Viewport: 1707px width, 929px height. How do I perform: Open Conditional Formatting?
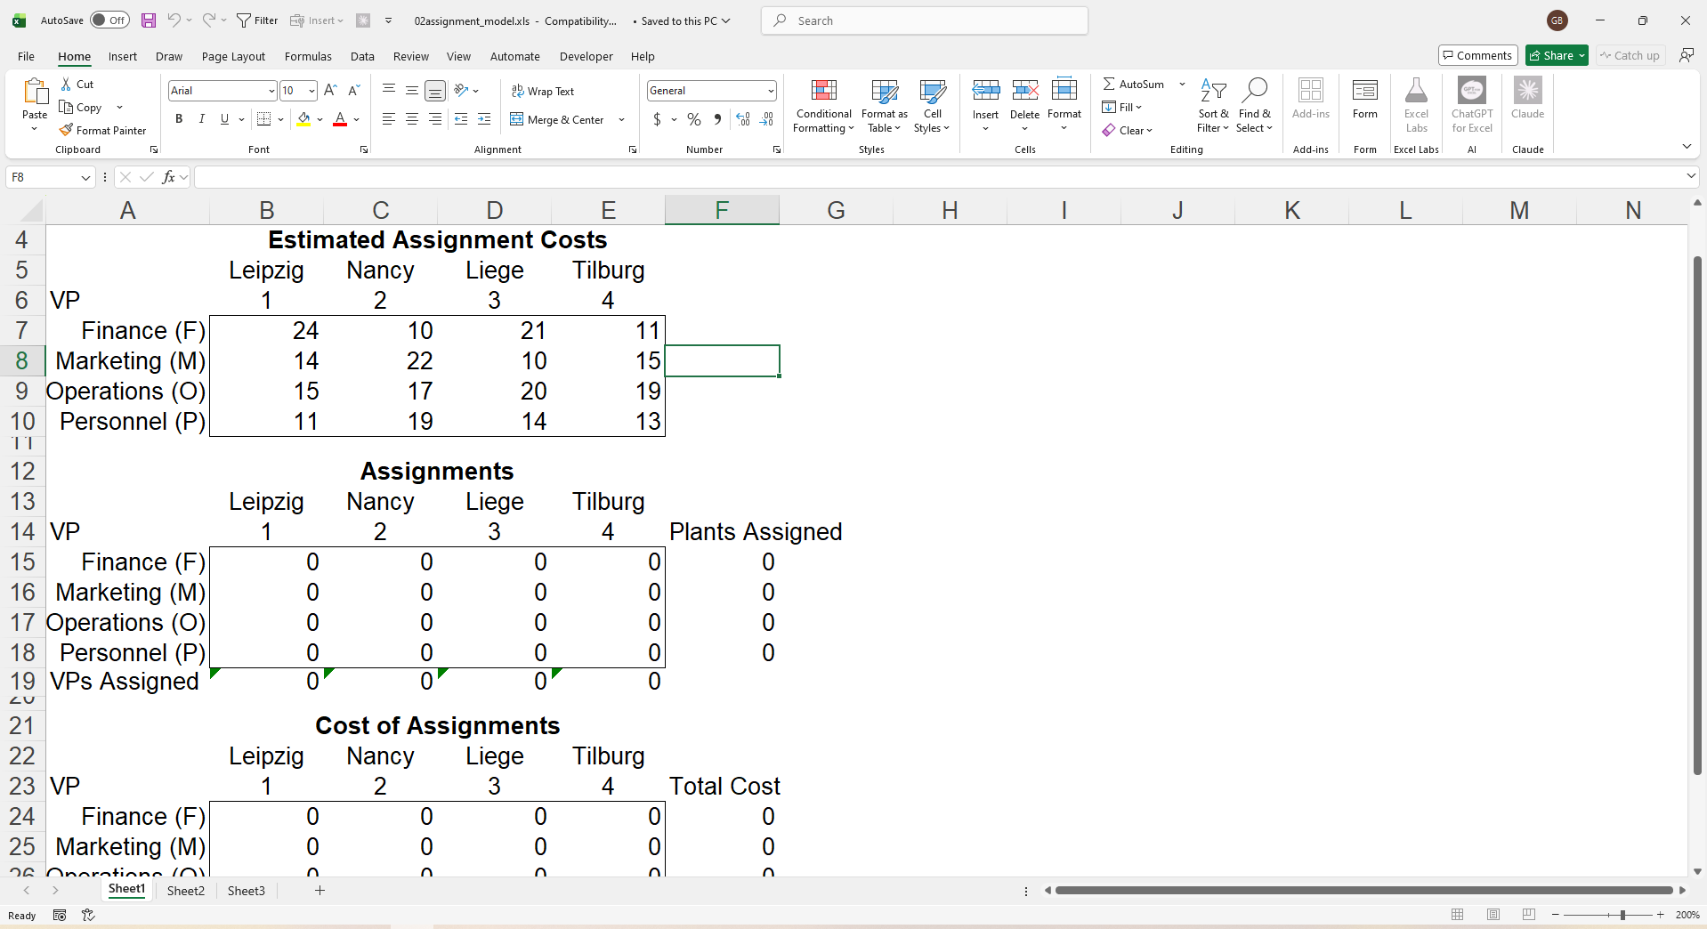tap(823, 107)
